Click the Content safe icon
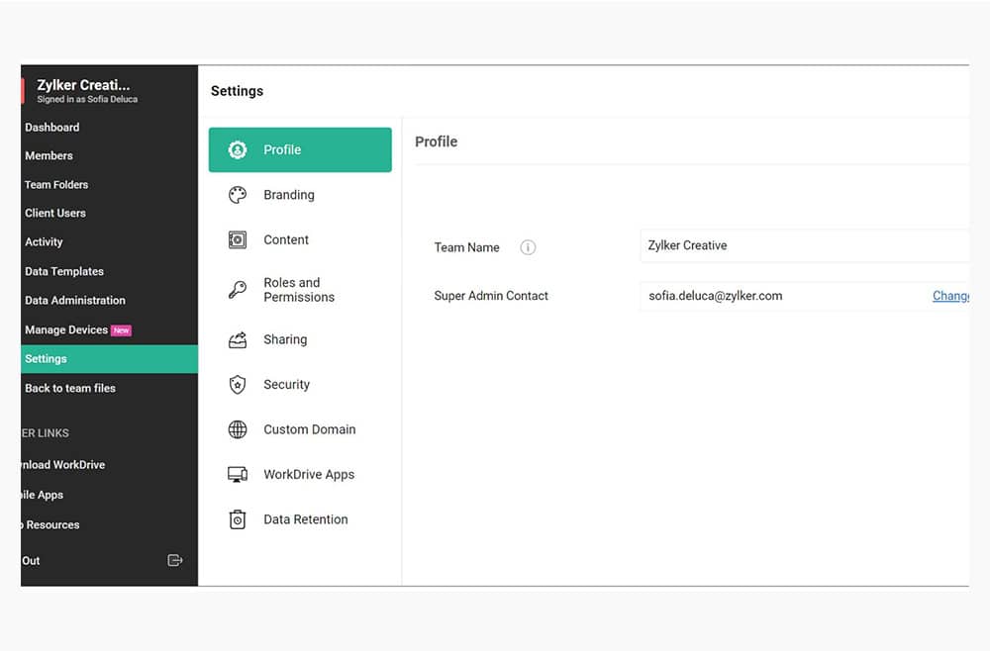Viewport: 990px width, 651px height. [238, 239]
